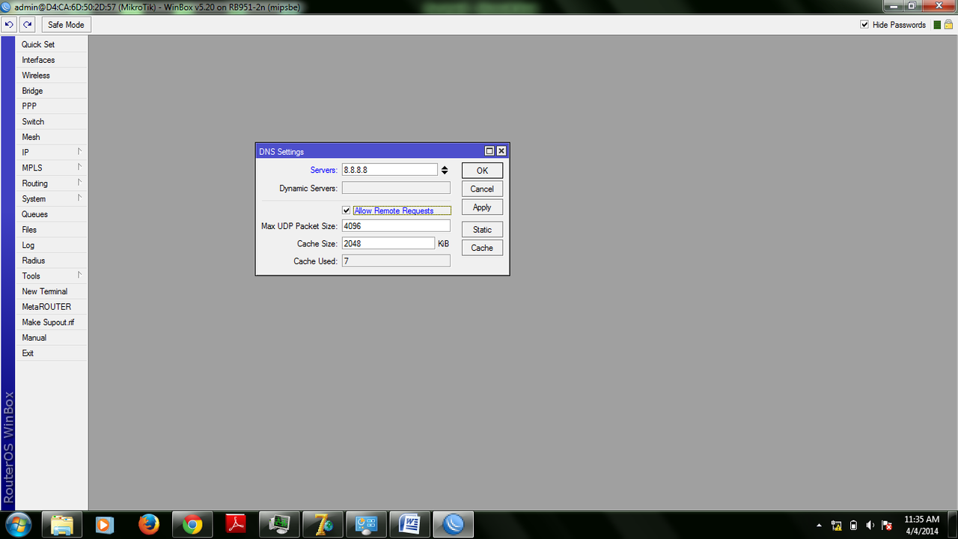This screenshot has width=958, height=539.
Task: Click the network tray icon
Action: [836, 526]
